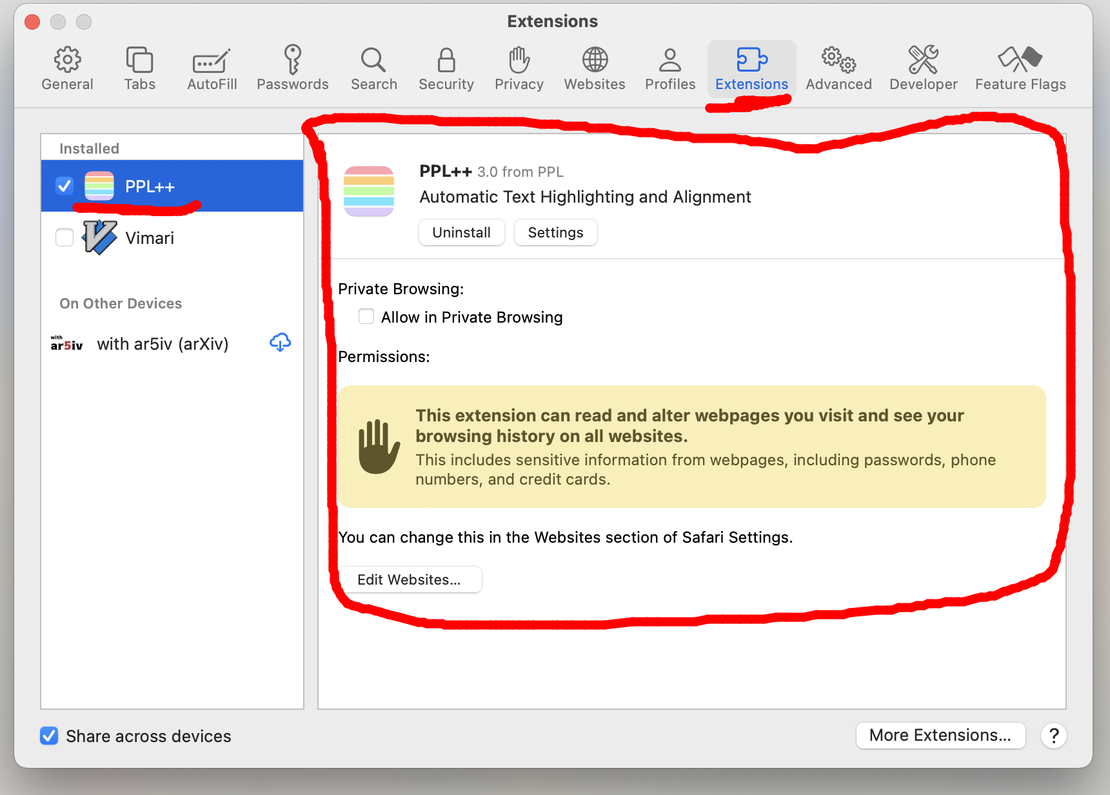
Task: Switch to the Tabs settings pane
Action: click(139, 68)
